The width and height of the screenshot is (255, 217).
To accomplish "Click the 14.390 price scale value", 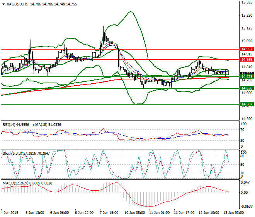I will point(247,119).
